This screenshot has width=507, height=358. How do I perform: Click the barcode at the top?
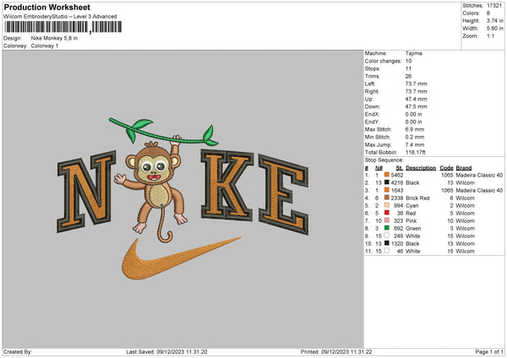(x=63, y=27)
